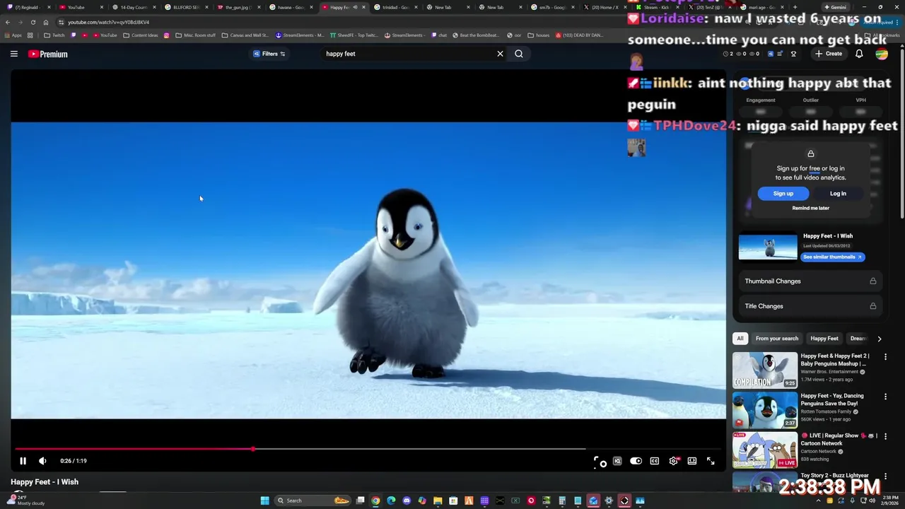Open player settings gear
This screenshot has height=509, width=905.
click(x=674, y=461)
